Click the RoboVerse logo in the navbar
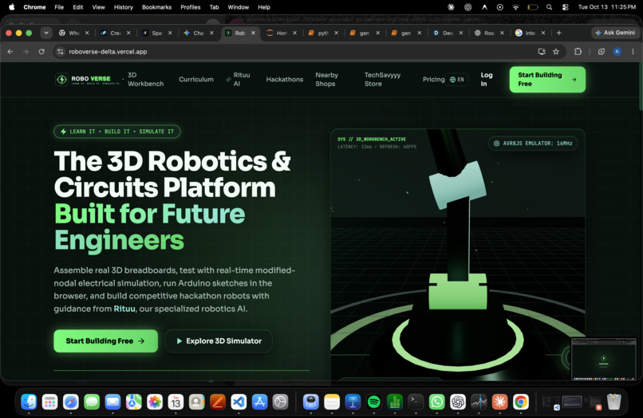The width and height of the screenshot is (643, 418). (89, 79)
